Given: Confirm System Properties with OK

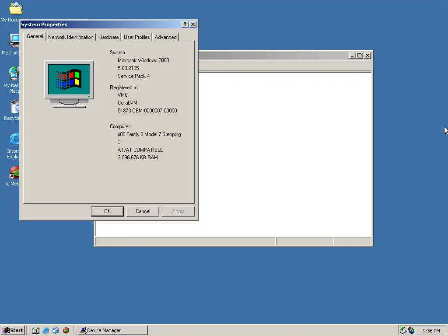Looking at the screenshot, I should pos(107,211).
